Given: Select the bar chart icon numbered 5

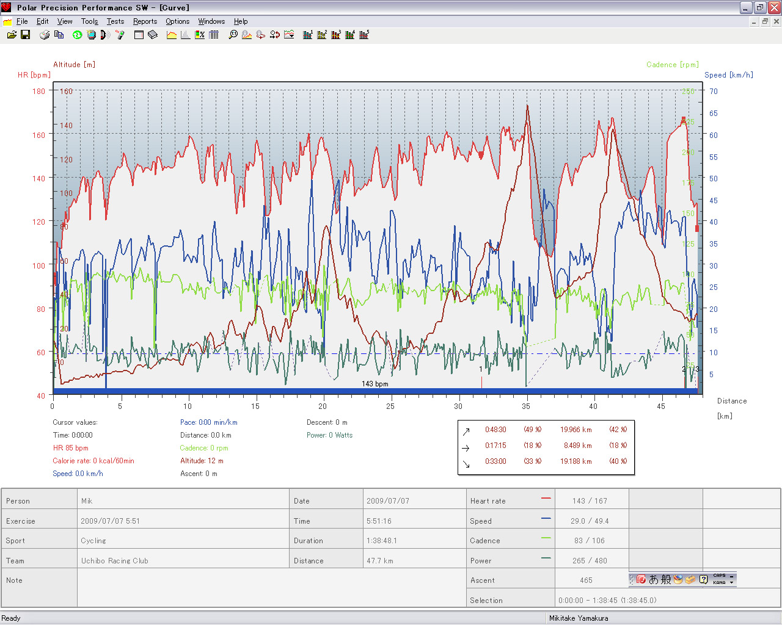Looking at the screenshot, I should point(364,35).
